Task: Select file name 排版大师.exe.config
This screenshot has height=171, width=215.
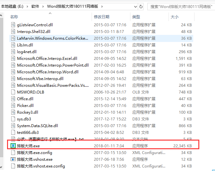Action: point(35,152)
